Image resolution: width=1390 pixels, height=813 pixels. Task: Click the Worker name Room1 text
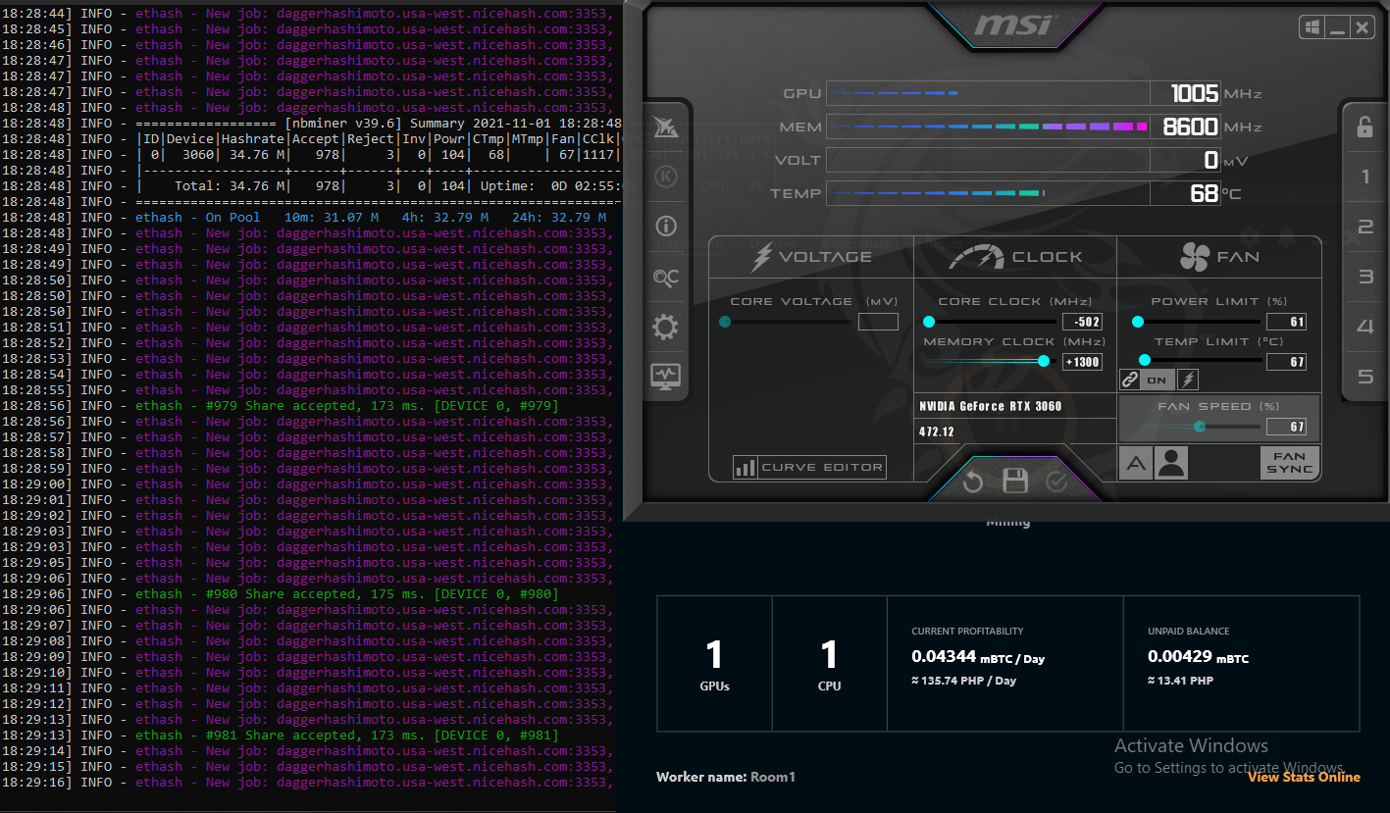726,777
